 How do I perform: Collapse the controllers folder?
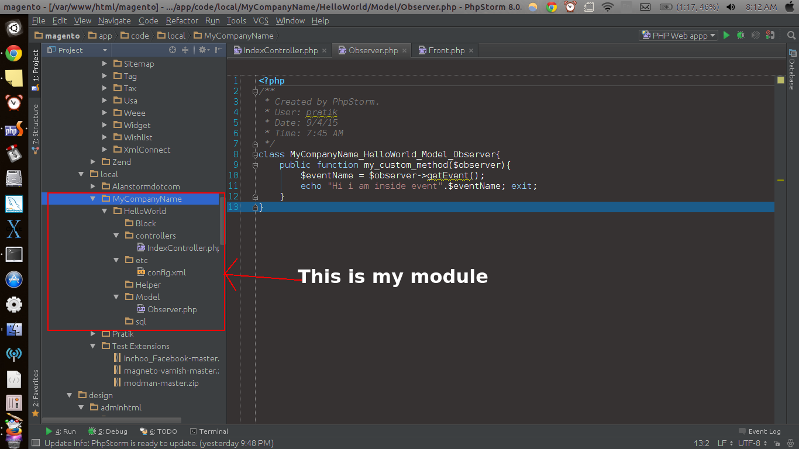(x=116, y=236)
